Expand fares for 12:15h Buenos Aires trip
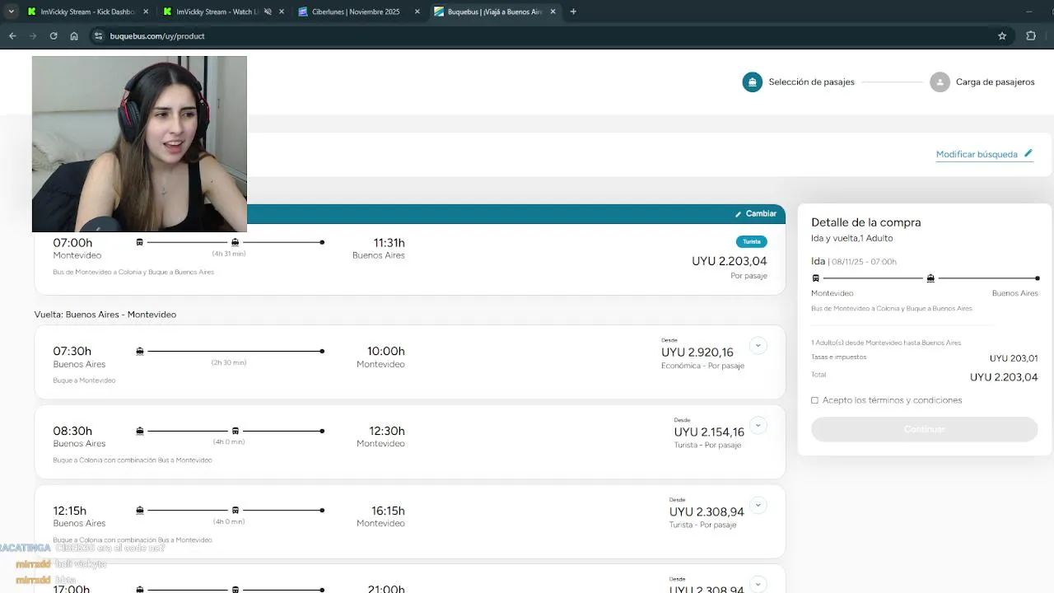This screenshot has width=1054, height=593. pyautogui.click(x=758, y=505)
